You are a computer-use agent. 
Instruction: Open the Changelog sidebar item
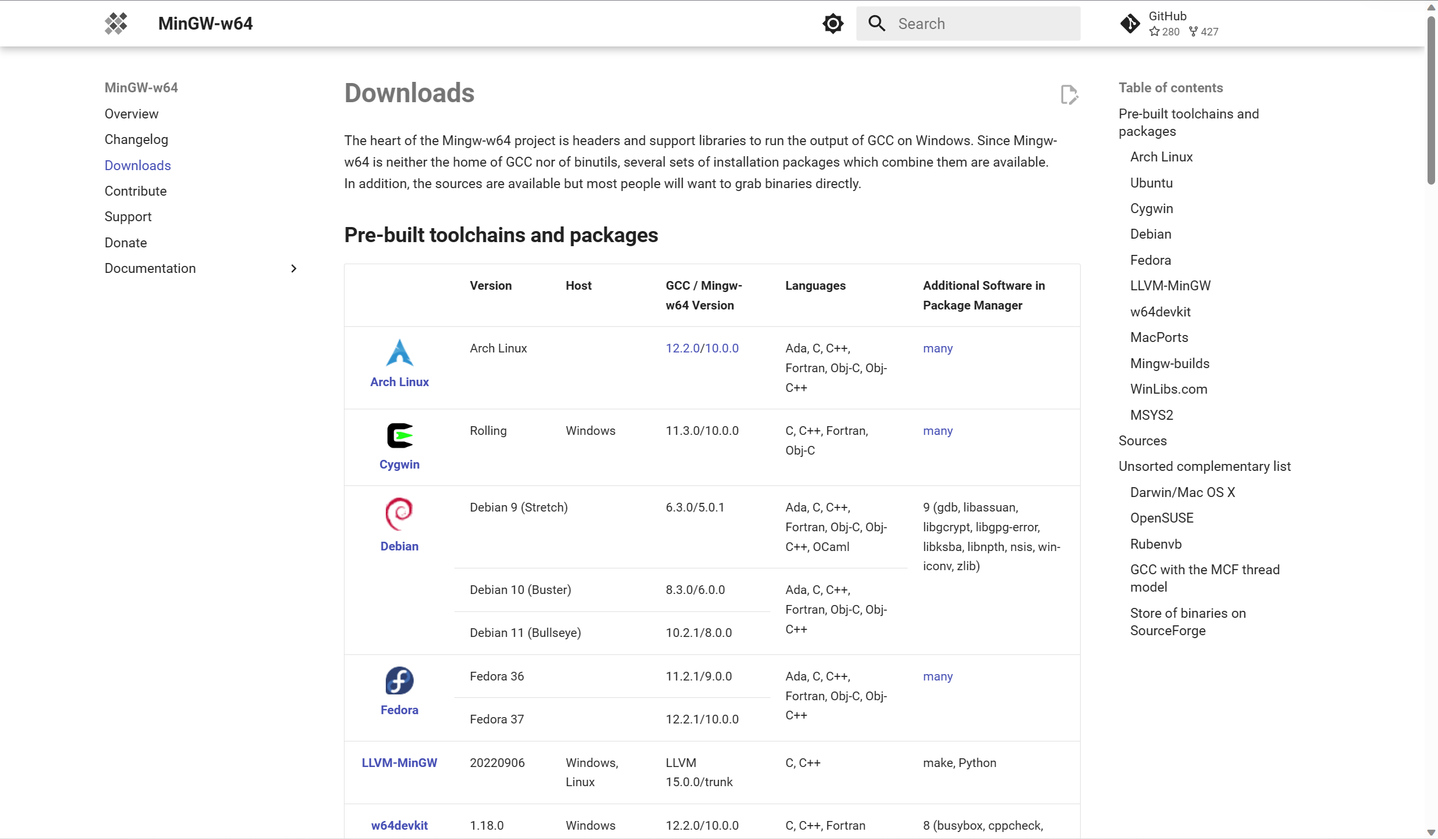pyautogui.click(x=136, y=139)
